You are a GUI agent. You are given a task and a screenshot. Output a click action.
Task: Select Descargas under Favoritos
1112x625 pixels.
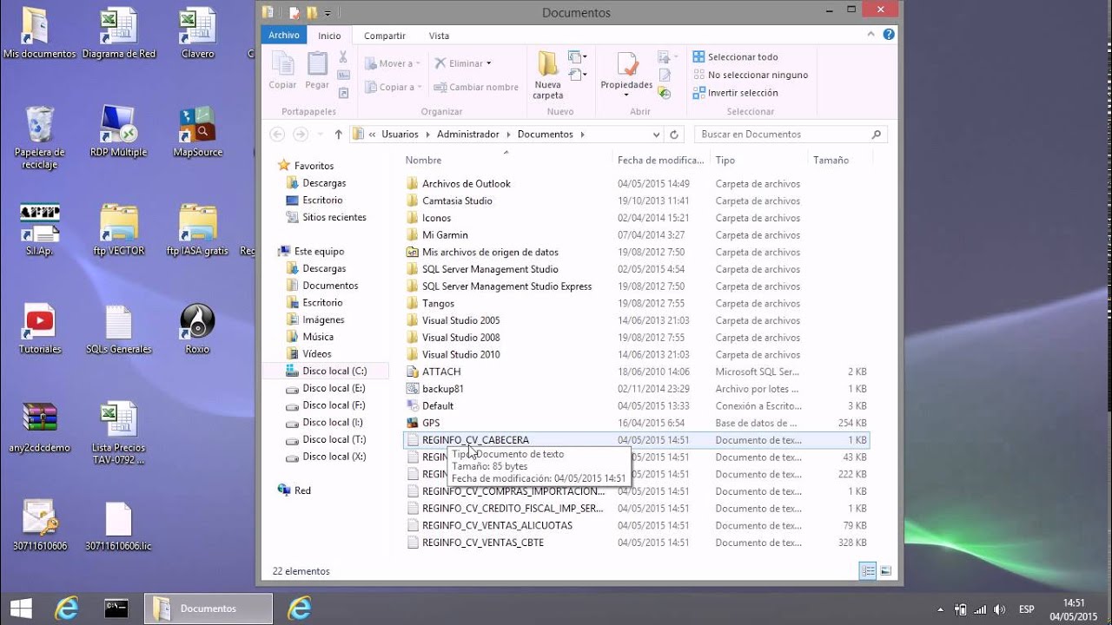[324, 183]
